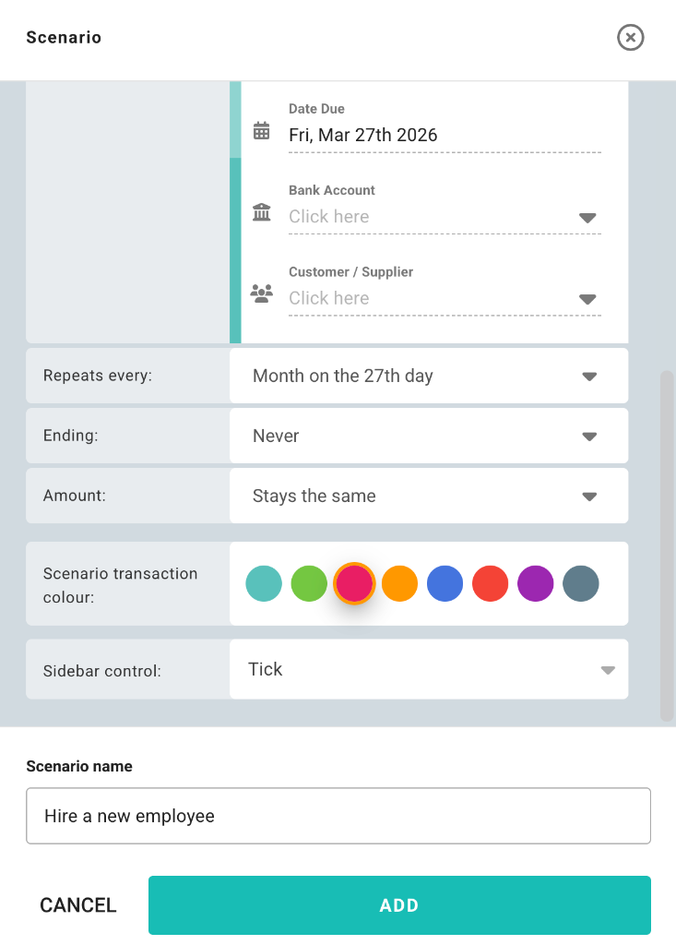The image size is (676, 945).
Task: Open the Amount Stays the same dropdown
Action: 428,496
